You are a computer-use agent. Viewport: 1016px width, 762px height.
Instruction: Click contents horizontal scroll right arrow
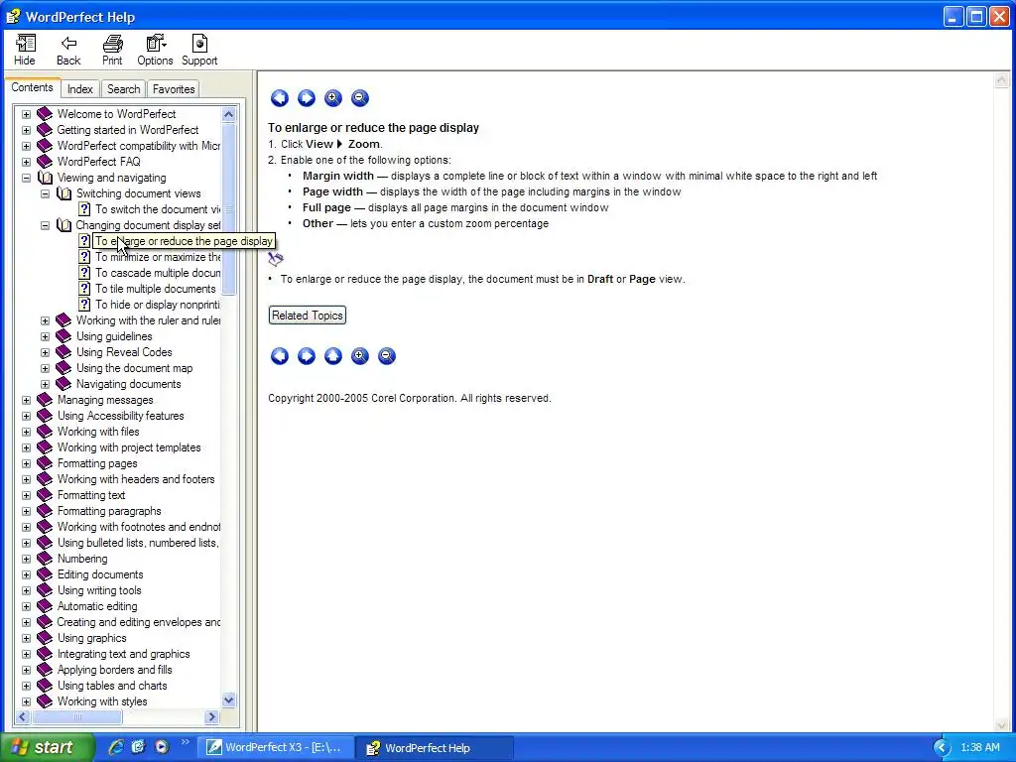[x=212, y=716]
